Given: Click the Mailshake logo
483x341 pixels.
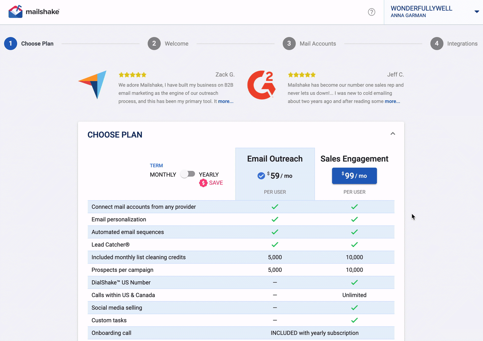Looking at the screenshot, I should click(34, 12).
